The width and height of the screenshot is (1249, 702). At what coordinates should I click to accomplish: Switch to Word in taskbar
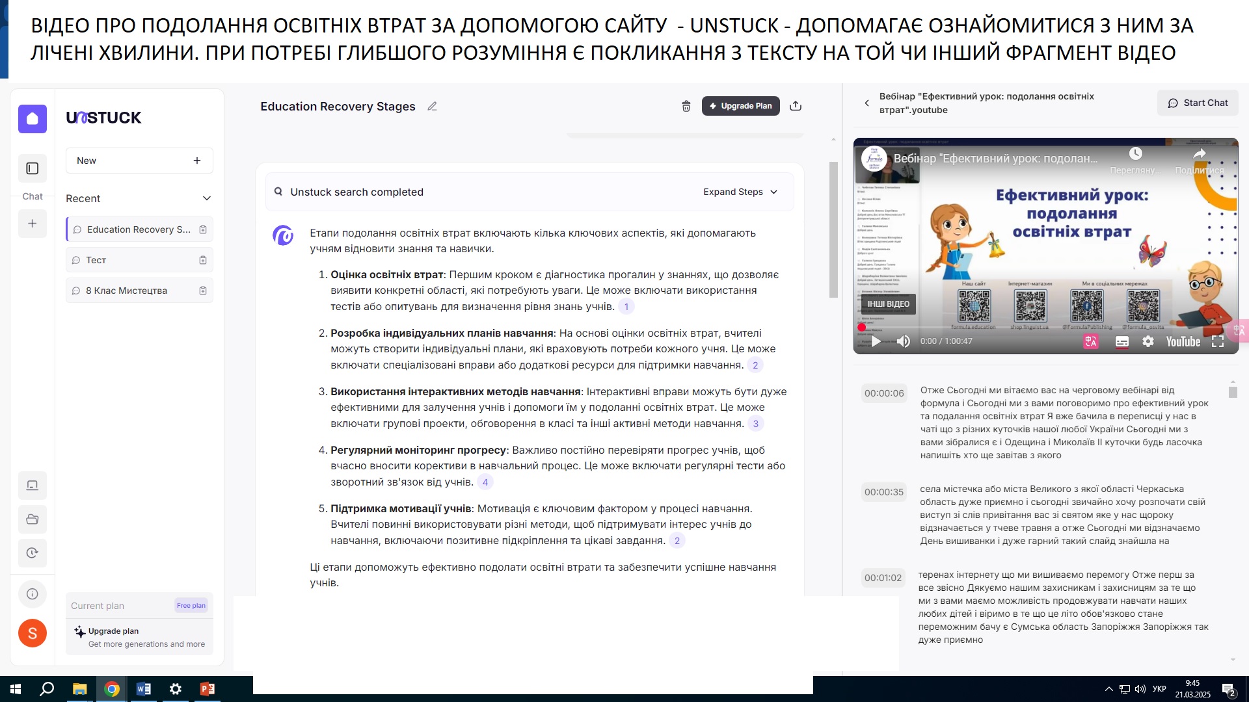pyautogui.click(x=144, y=689)
